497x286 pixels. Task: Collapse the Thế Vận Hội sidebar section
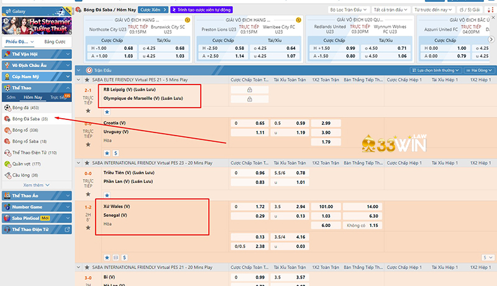pyautogui.click(x=36, y=55)
